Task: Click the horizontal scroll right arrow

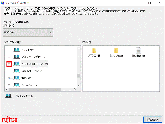Action: point(75,89)
